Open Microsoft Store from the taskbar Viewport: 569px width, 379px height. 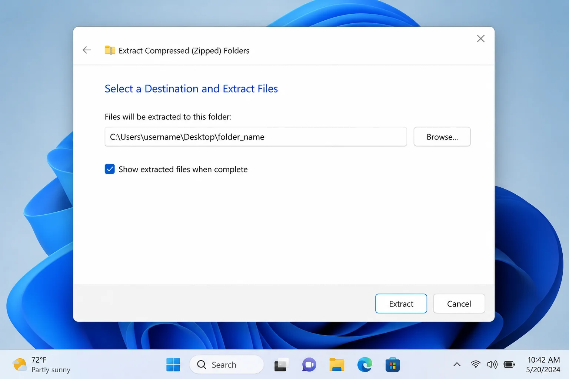(392, 365)
